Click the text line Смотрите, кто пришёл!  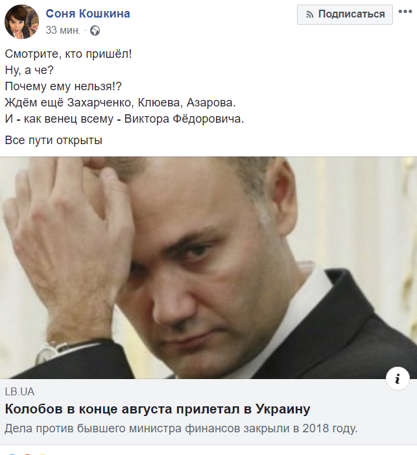click(69, 54)
